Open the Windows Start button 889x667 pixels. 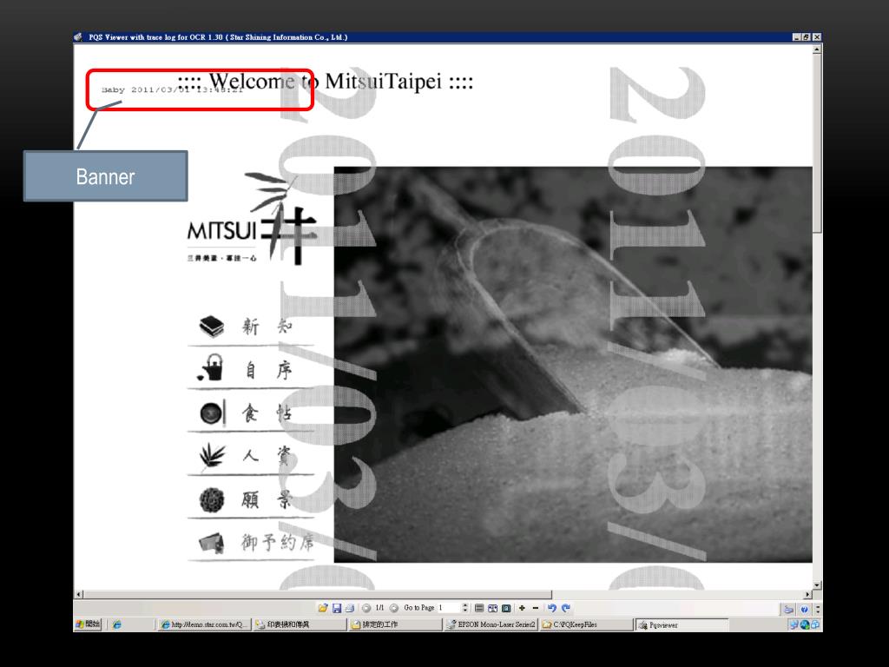pos(88,624)
